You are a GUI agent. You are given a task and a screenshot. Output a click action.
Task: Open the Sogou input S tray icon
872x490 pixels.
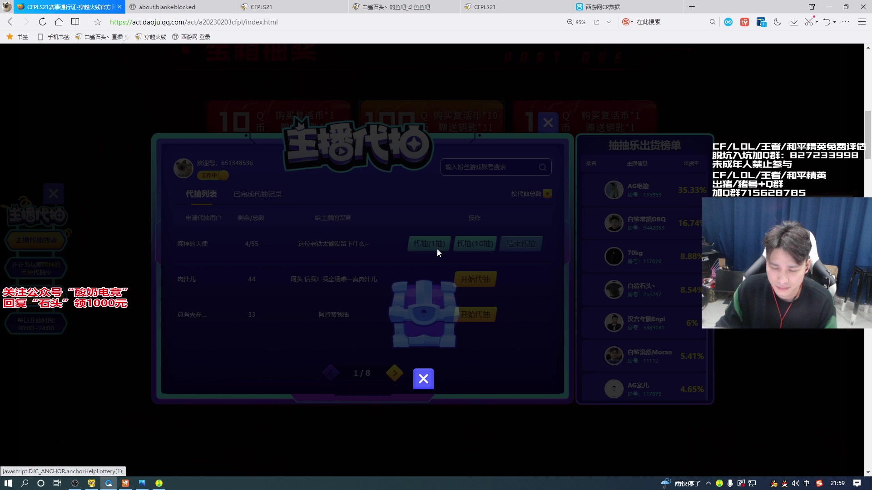819,483
